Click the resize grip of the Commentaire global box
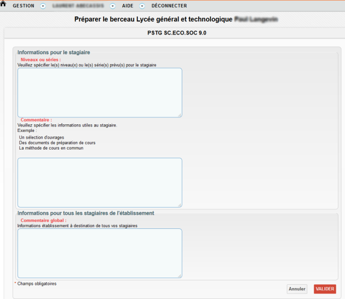The height and width of the screenshot is (299, 345). pyautogui.click(x=180, y=275)
